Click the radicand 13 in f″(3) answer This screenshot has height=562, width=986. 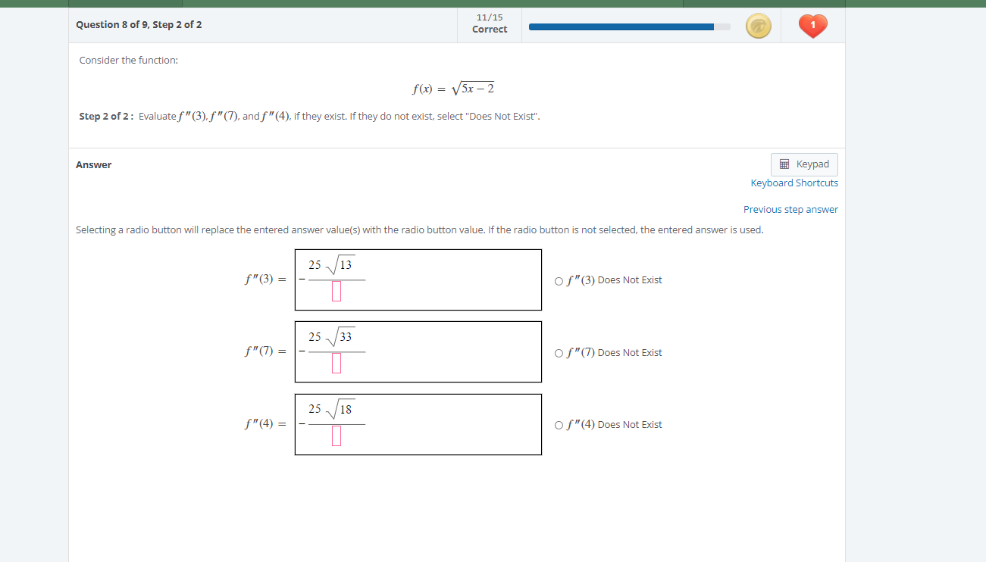pyautogui.click(x=346, y=265)
